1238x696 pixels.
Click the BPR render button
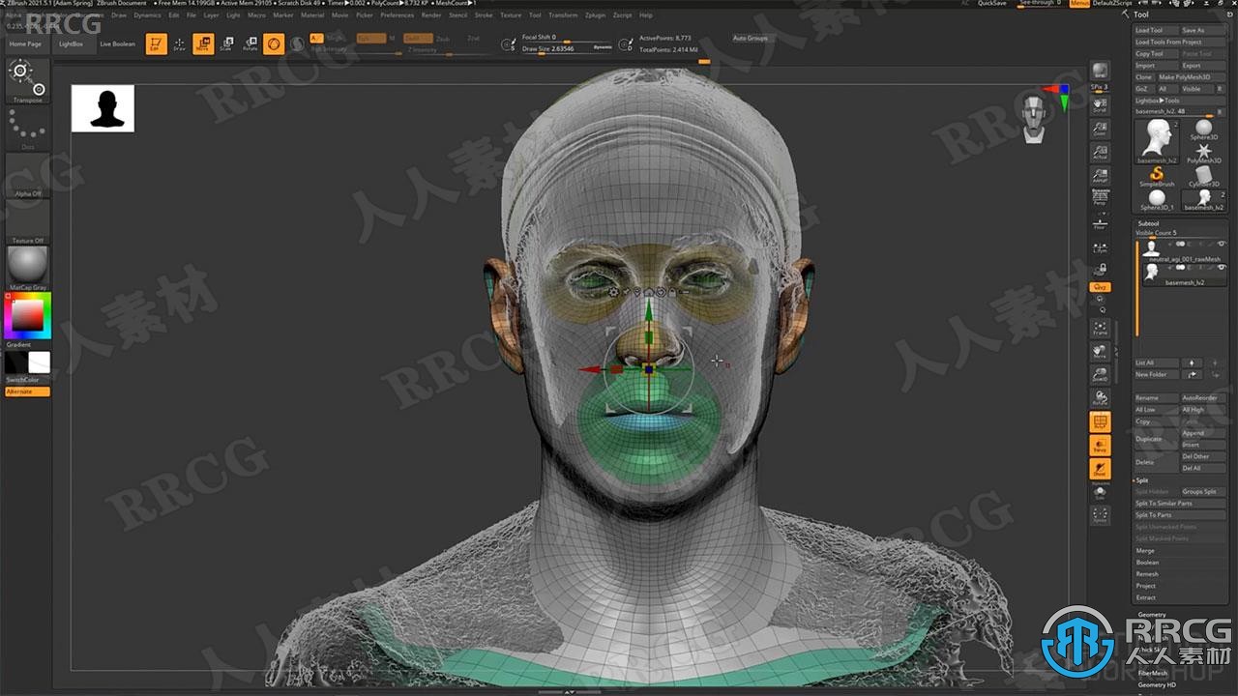1100,72
